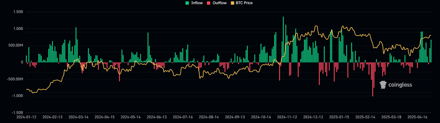Toggle the Outflow legend series
The width and height of the screenshot is (440, 123).
pyautogui.click(x=219, y=3)
